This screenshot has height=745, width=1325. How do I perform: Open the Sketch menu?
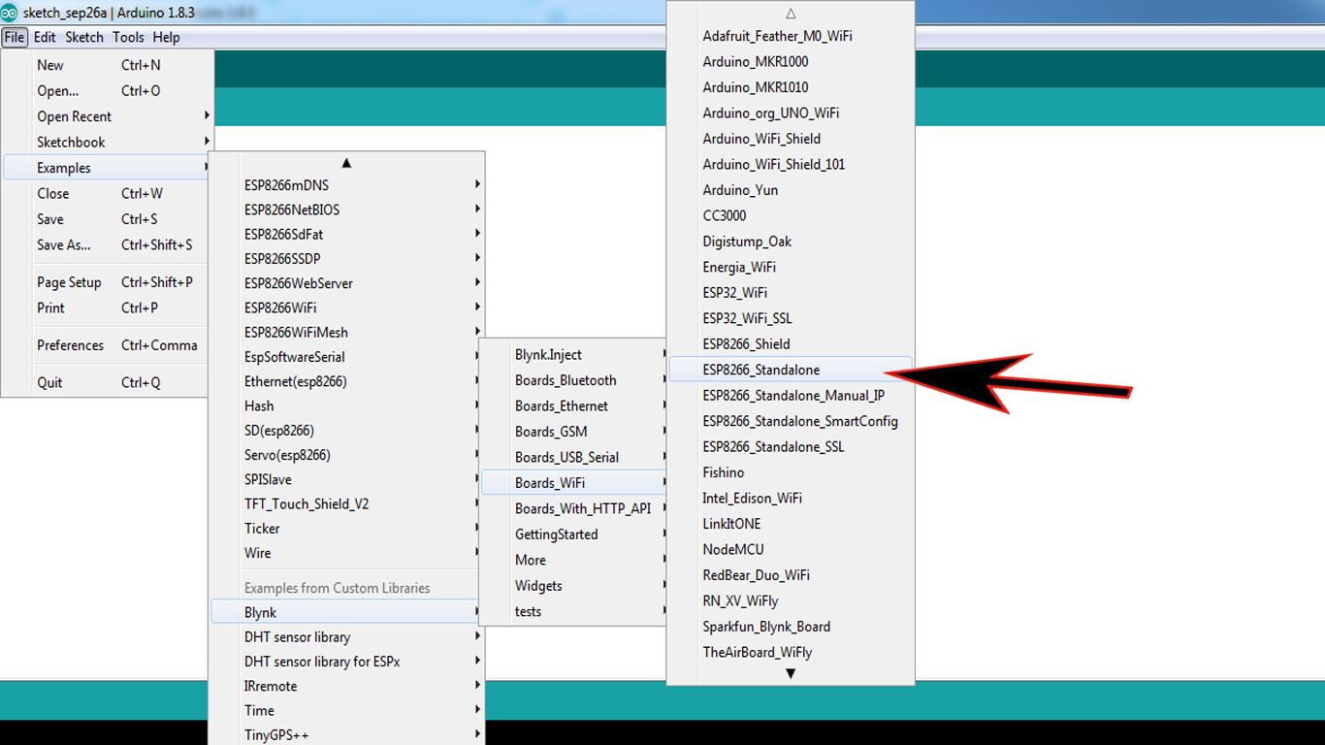84,38
